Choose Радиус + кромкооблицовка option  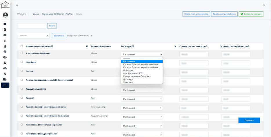pos(142,76)
